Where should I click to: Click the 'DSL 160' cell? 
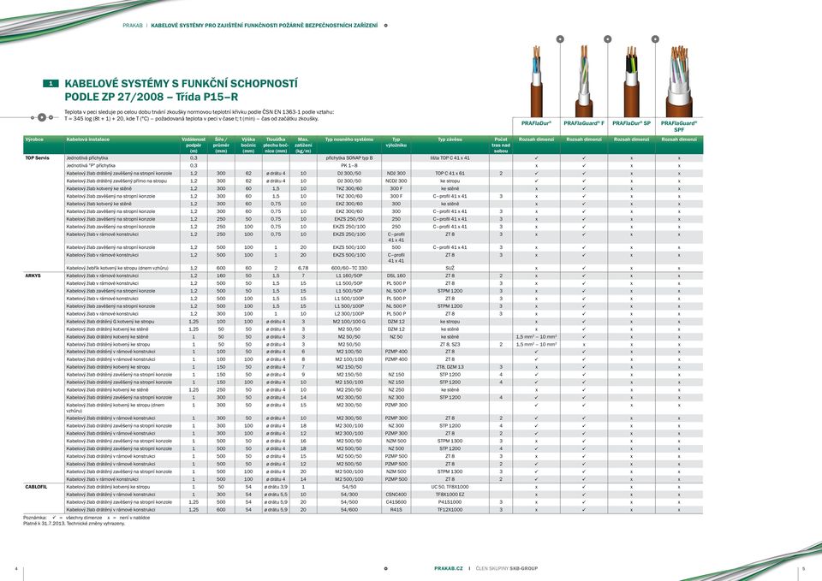click(x=396, y=276)
